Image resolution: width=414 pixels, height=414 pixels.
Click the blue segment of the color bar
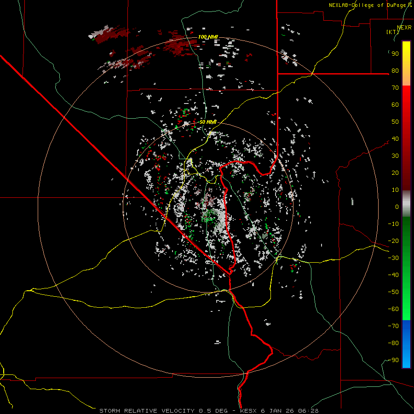[406, 344]
